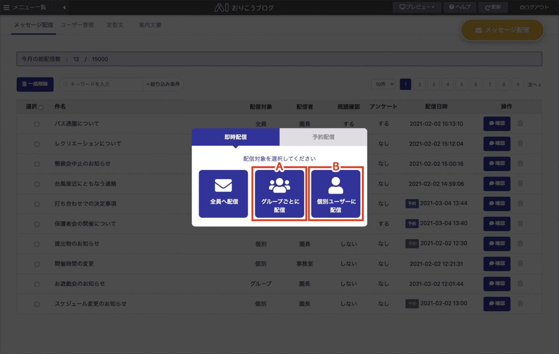Switch to the 予約配信 tab
This screenshot has height=354, width=559.
323,137
